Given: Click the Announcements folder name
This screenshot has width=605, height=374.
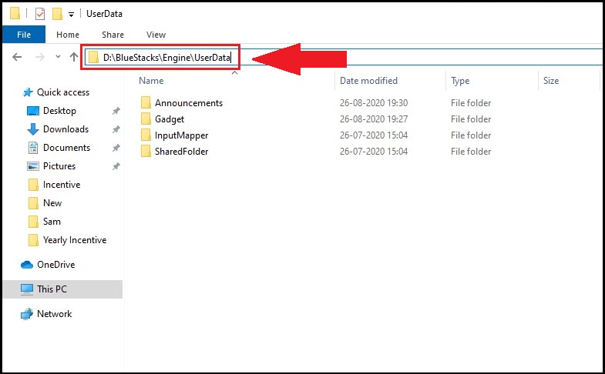Looking at the screenshot, I should (189, 103).
